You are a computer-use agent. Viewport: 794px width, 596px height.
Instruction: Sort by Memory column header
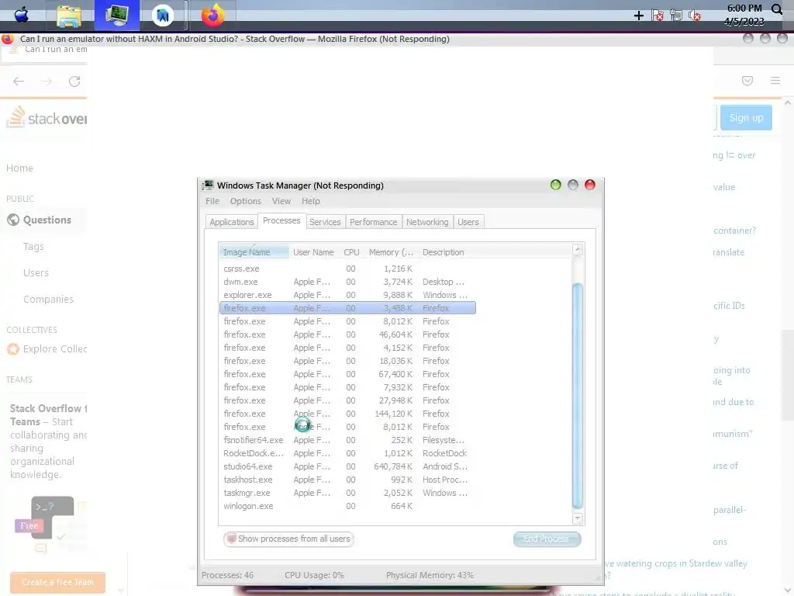point(391,252)
